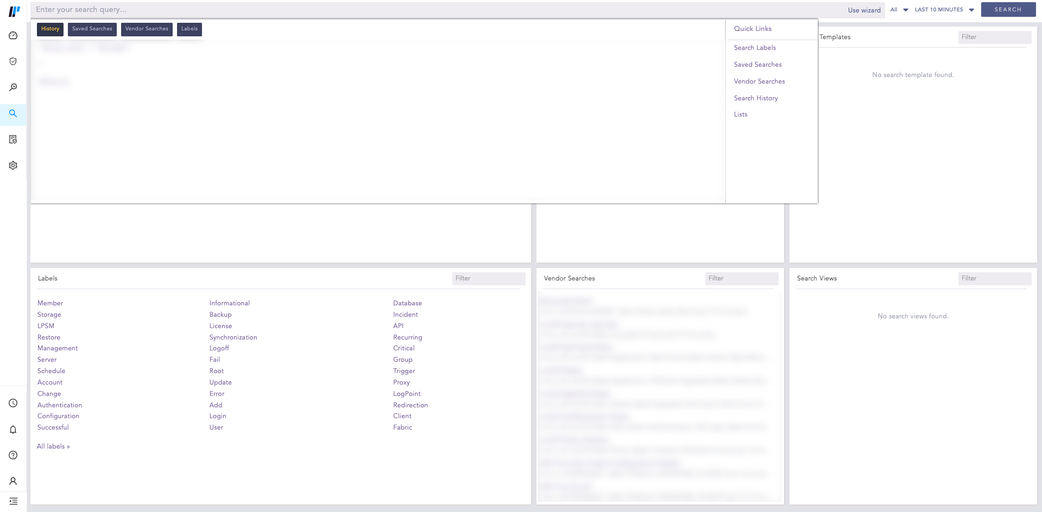Click the clock icon near the bottom sidebar
1042x512 pixels.
12,403
